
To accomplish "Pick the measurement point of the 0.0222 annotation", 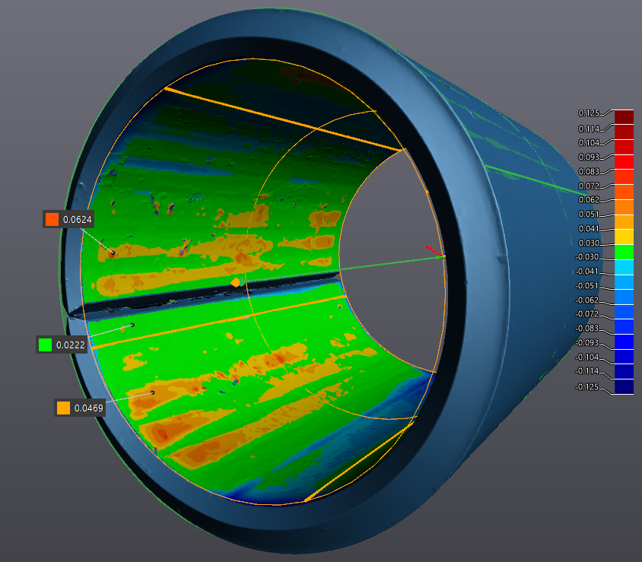I will 132,325.
